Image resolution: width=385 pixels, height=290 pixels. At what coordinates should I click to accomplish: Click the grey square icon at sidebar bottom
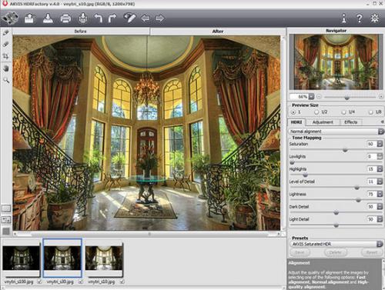tap(6, 232)
